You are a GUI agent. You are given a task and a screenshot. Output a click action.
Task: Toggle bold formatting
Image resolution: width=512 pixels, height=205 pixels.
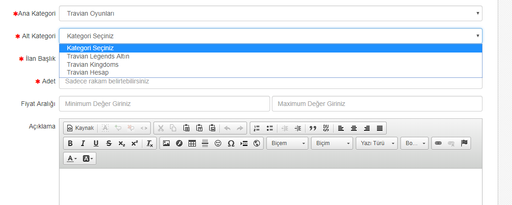(70, 143)
